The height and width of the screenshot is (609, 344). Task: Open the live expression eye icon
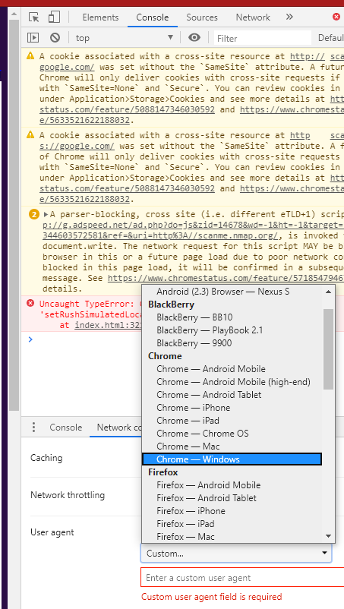(x=194, y=38)
